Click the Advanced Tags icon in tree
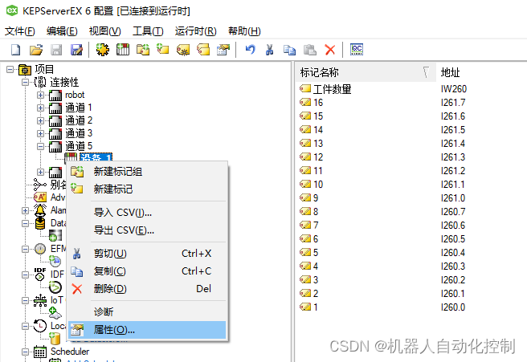The image size is (527, 362). (x=40, y=197)
